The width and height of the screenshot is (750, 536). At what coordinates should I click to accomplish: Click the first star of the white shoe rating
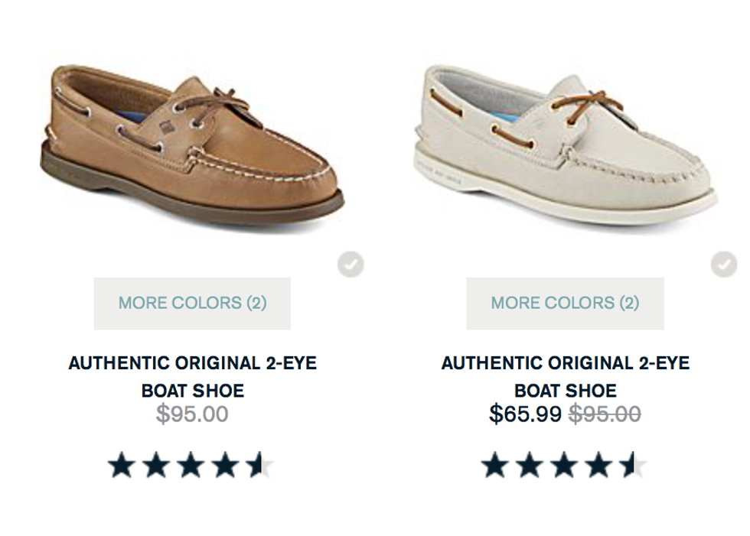[x=495, y=465]
